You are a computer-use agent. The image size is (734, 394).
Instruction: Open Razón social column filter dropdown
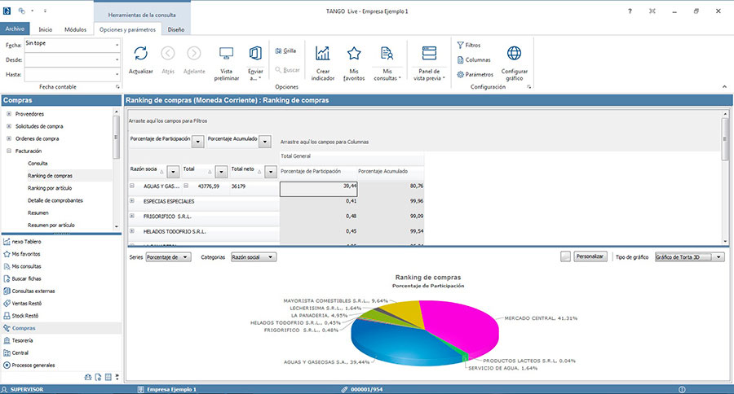pyautogui.click(x=173, y=172)
